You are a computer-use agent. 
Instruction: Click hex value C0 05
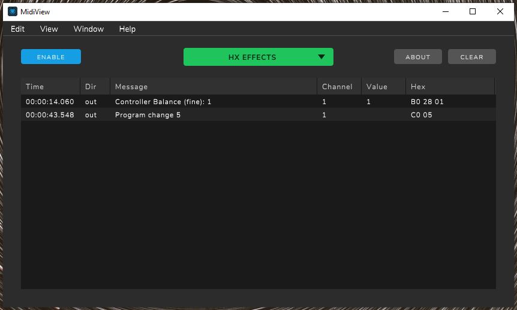point(421,115)
